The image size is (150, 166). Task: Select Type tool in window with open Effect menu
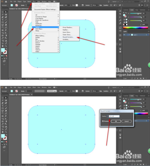click(2, 20)
